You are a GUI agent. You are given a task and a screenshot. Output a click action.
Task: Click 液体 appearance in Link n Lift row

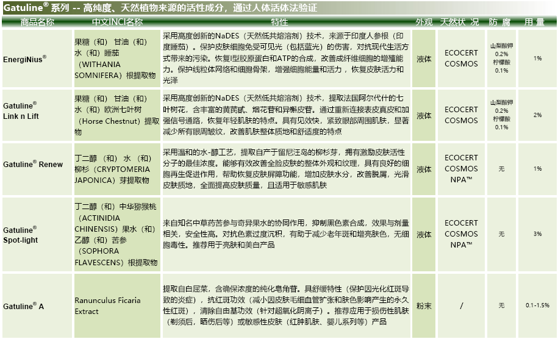tap(424, 116)
